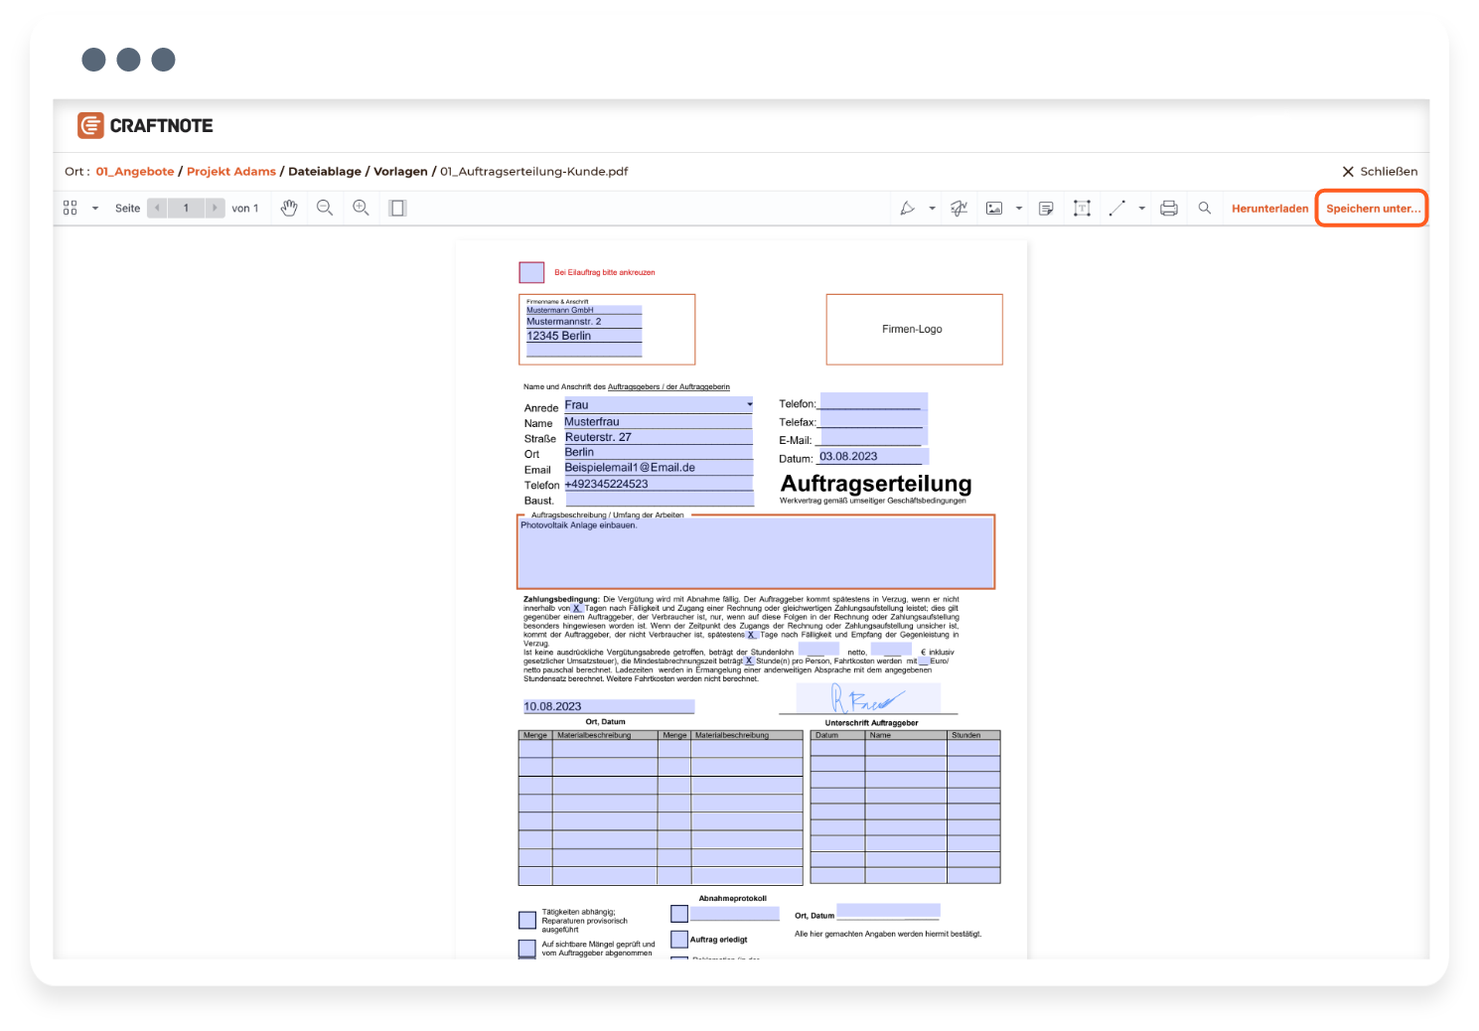Navigate to 01_Angebote breadcrumb
This screenshot has height=1031, width=1479.
(135, 171)
